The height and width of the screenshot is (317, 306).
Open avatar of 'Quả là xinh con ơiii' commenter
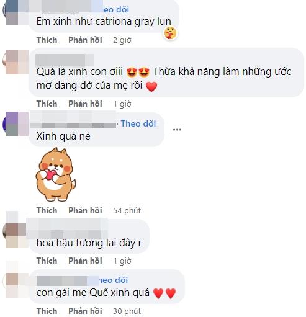16,62
